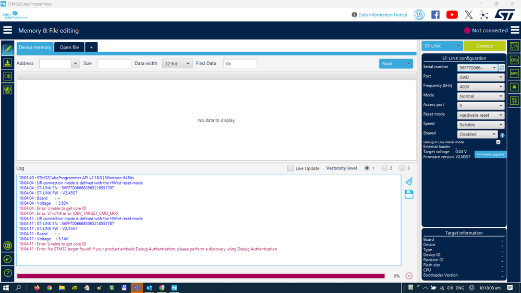
Task: Open the ST-LINK interface dropdown
Action: (442, 46)
